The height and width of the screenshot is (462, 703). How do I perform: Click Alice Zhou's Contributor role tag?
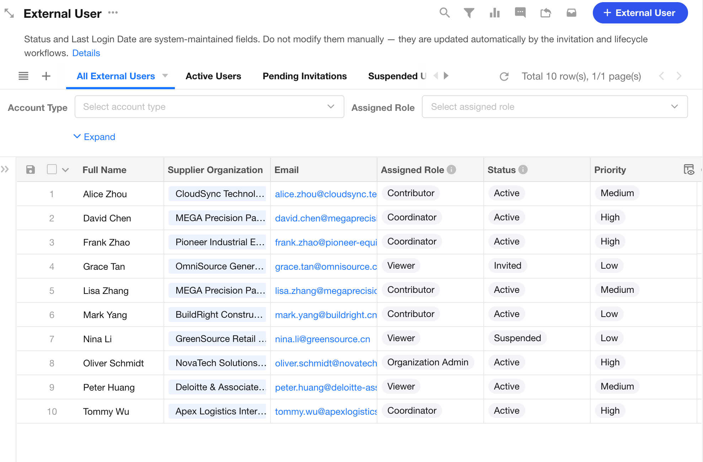(411, 193)
